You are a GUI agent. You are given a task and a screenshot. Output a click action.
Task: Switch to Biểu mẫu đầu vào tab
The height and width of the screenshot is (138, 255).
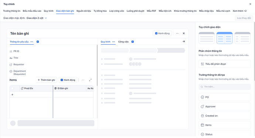pyautogui.click(x=32, y=11)
